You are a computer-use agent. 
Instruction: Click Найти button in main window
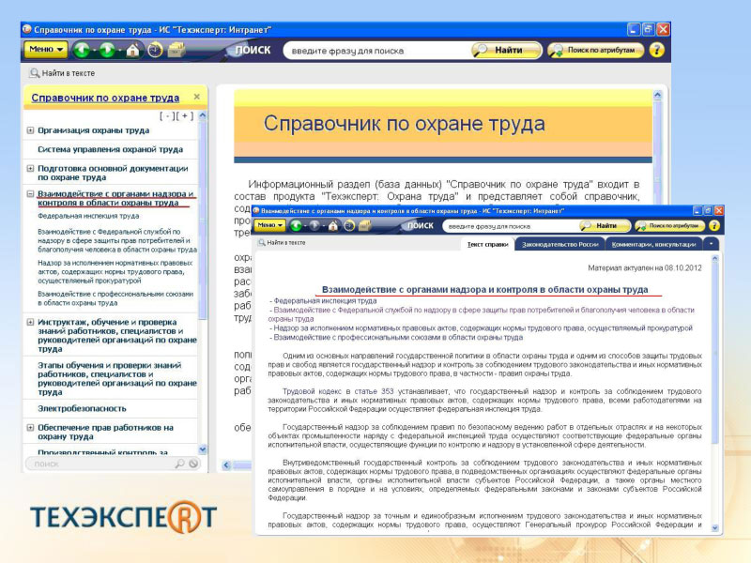[x=507, y=50]
